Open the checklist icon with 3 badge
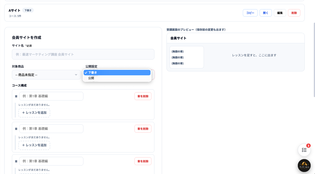 [304, 150]
